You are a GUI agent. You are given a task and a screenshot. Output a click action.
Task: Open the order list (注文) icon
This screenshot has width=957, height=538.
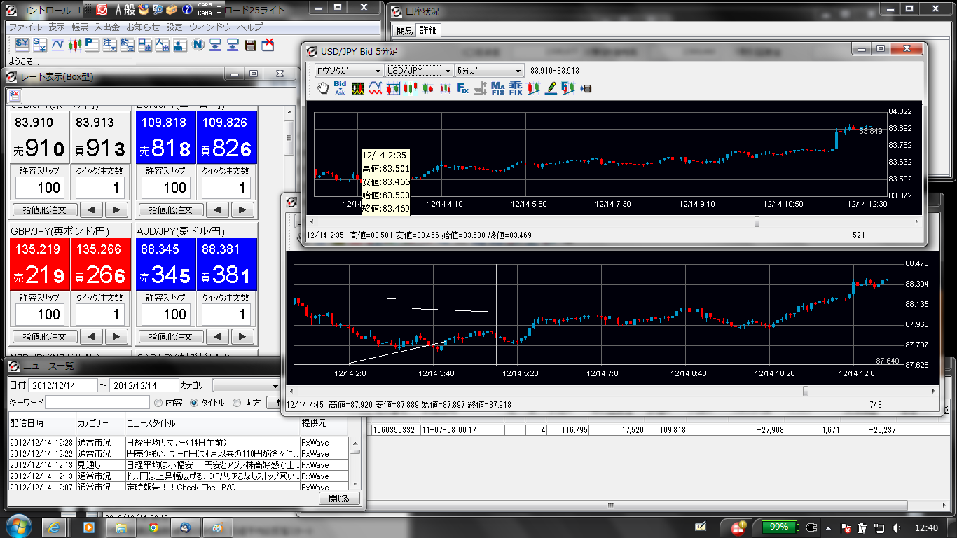pos(109,45)
